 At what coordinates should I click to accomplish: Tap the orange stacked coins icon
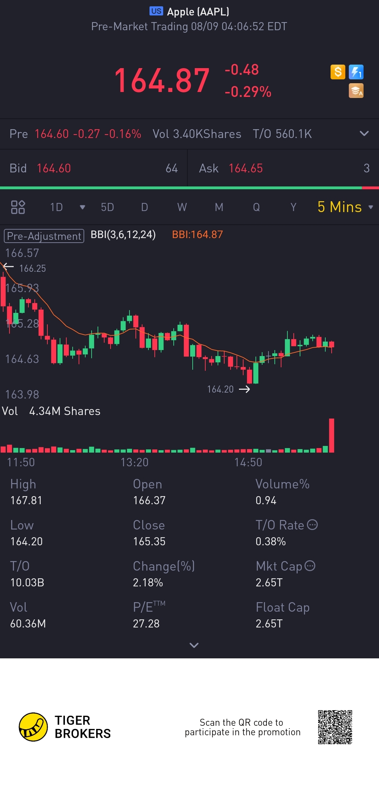coord(356,91)
